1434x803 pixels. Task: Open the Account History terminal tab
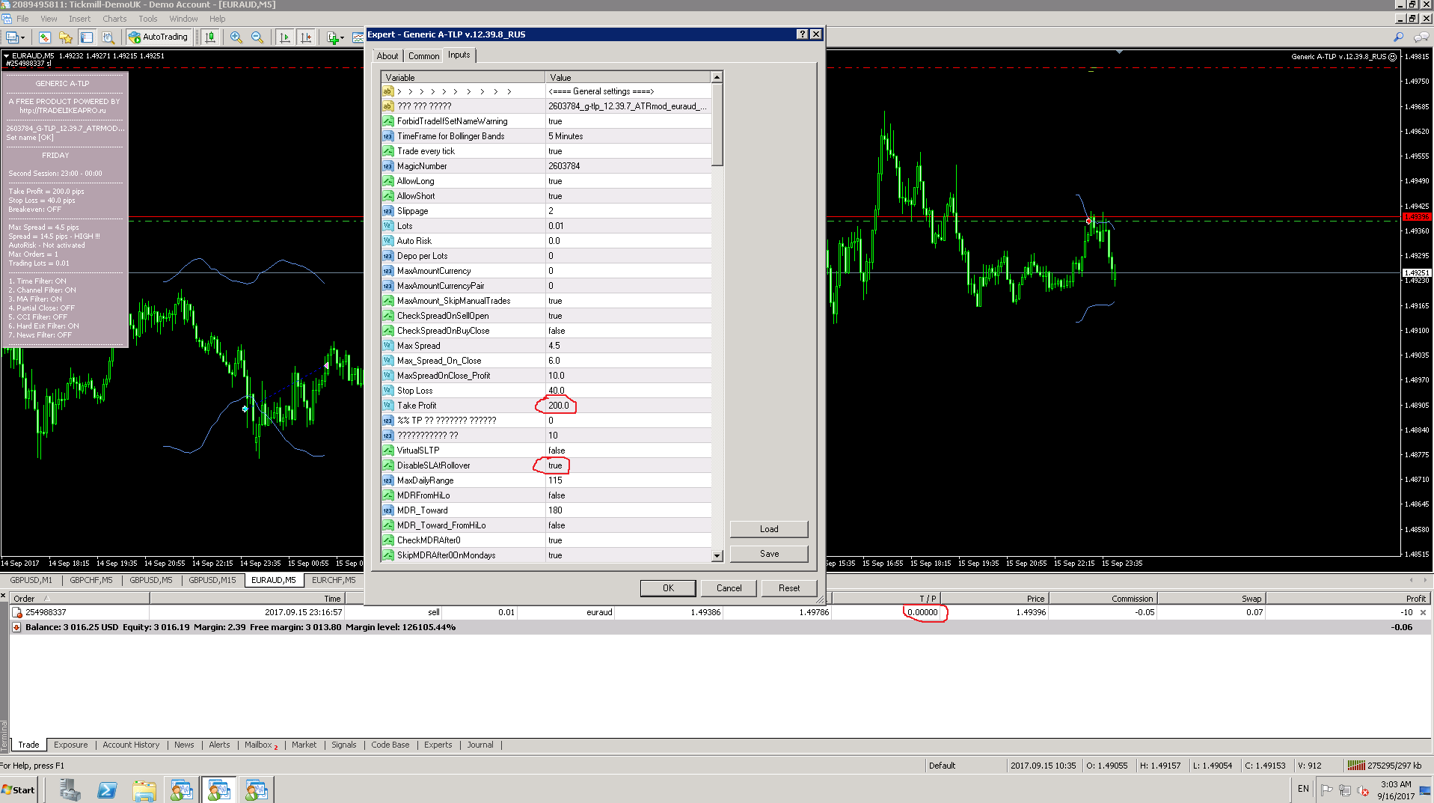point(131,745)
